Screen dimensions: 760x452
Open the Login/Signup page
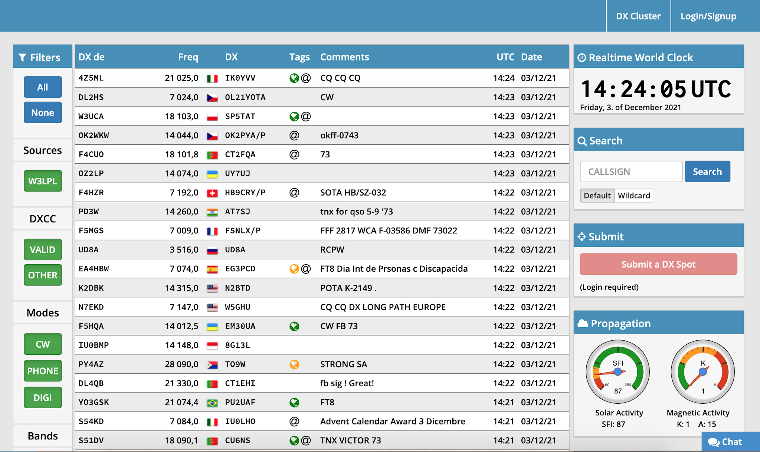click(x=708, y=16)
